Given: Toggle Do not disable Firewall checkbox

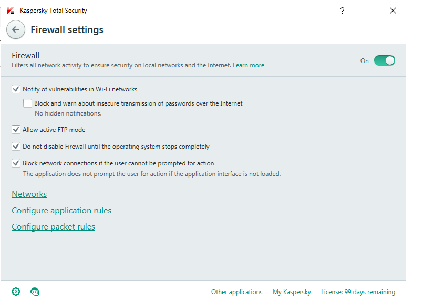Looking at the screenshot, I should click(16, 147).
